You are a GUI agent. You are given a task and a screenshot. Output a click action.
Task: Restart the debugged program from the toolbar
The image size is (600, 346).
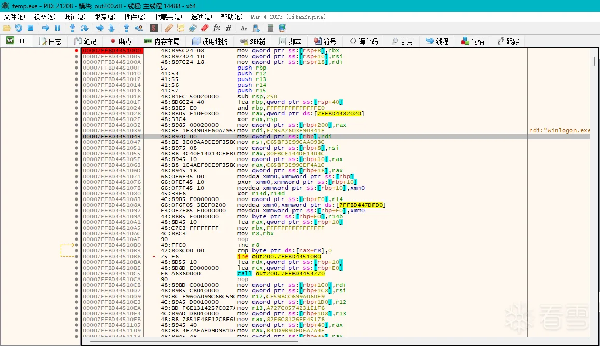(19, 28)
